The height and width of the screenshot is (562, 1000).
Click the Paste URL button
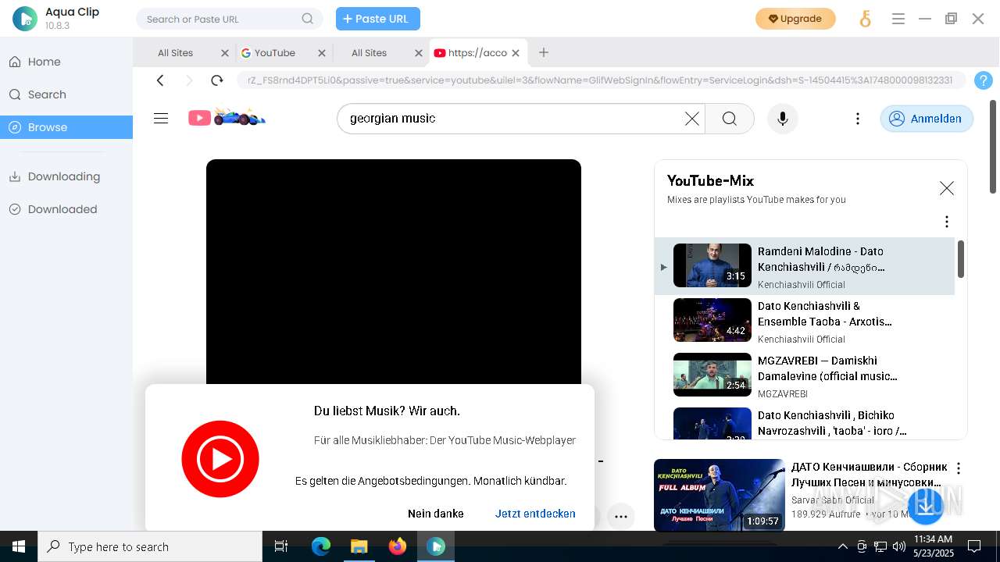pos(378,19)
